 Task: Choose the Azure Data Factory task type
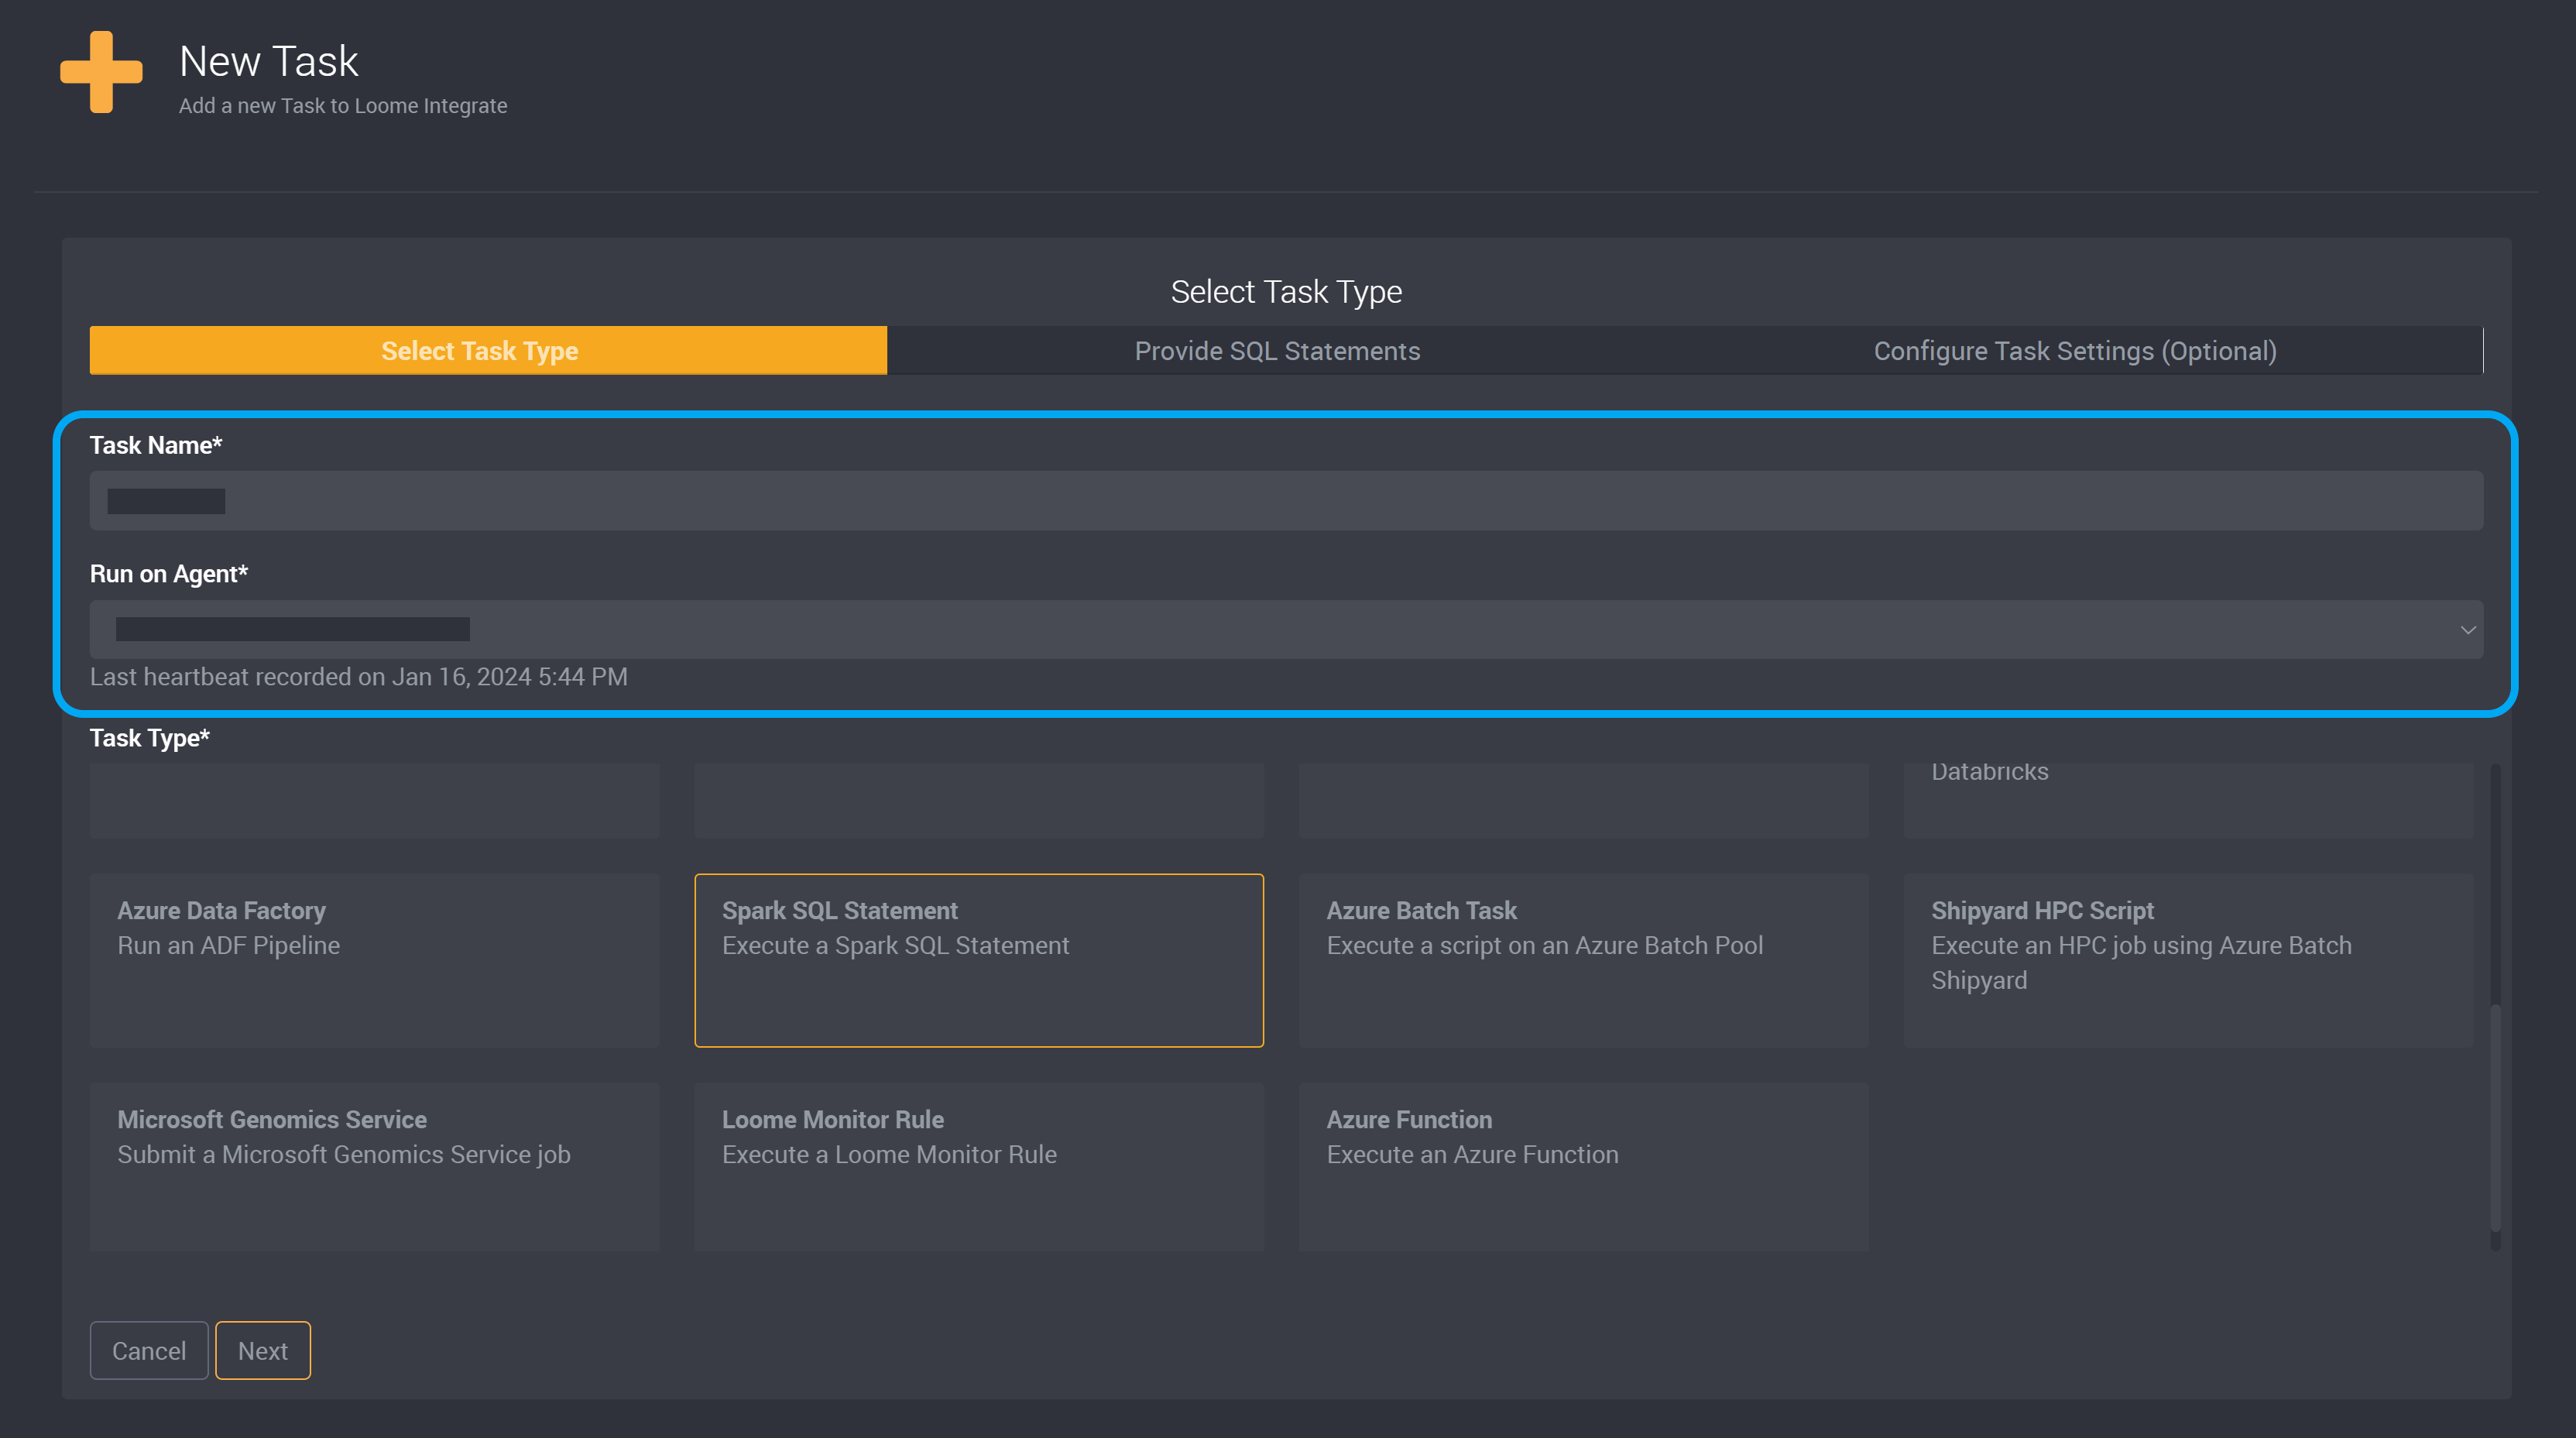(x=374, y=960)
